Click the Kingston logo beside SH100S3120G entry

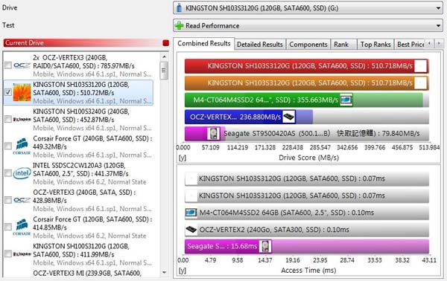pos(22,254)
